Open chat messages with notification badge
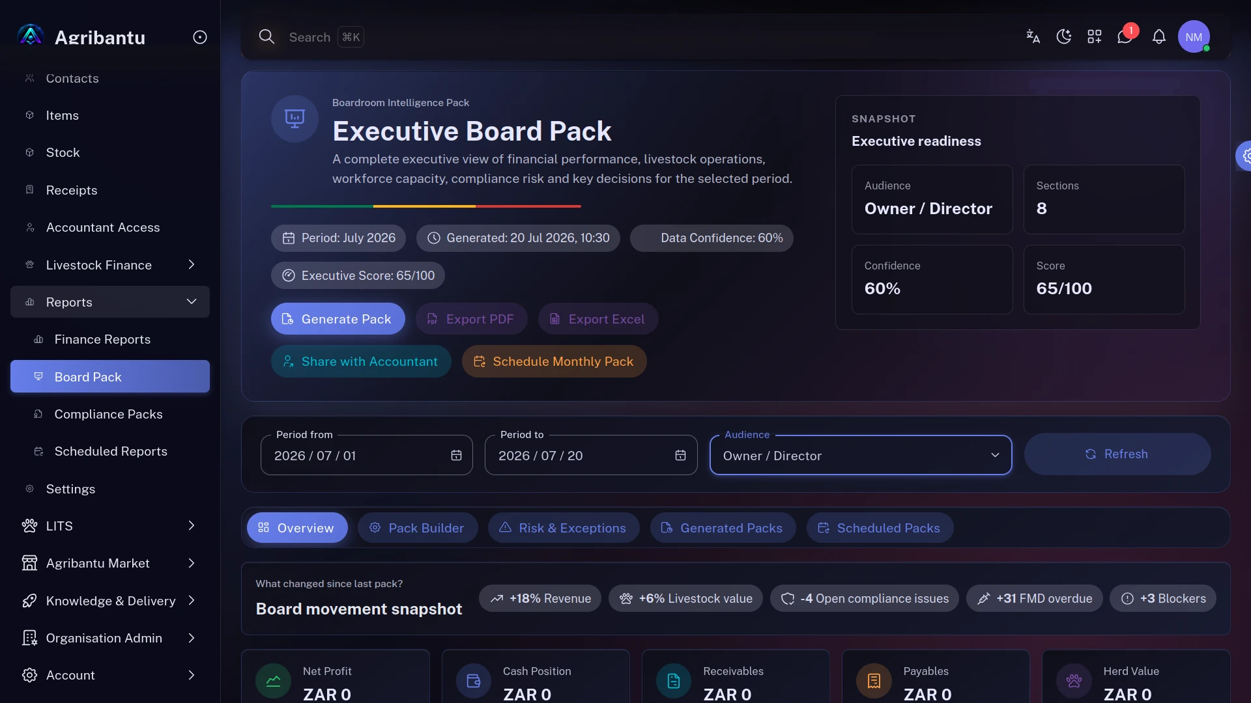The image size is (1251, 703). tap(1125, 36)
